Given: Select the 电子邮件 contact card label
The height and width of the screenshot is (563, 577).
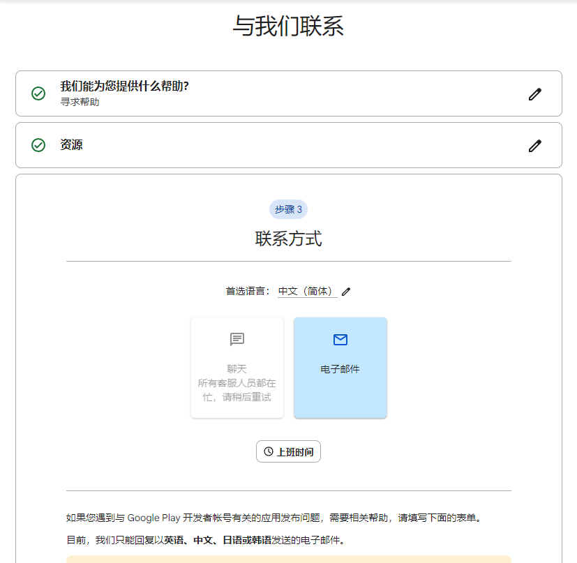Looking at the screenshot, I should coord(340,369).
